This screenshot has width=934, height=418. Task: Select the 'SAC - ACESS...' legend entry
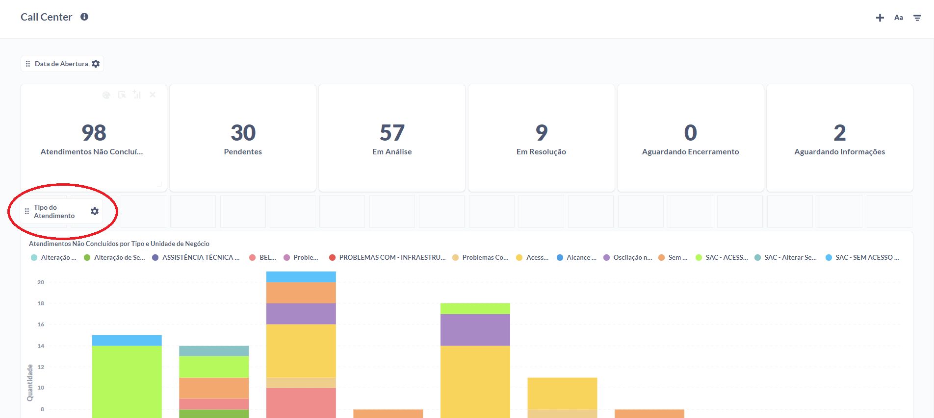(x=722, y=257)
